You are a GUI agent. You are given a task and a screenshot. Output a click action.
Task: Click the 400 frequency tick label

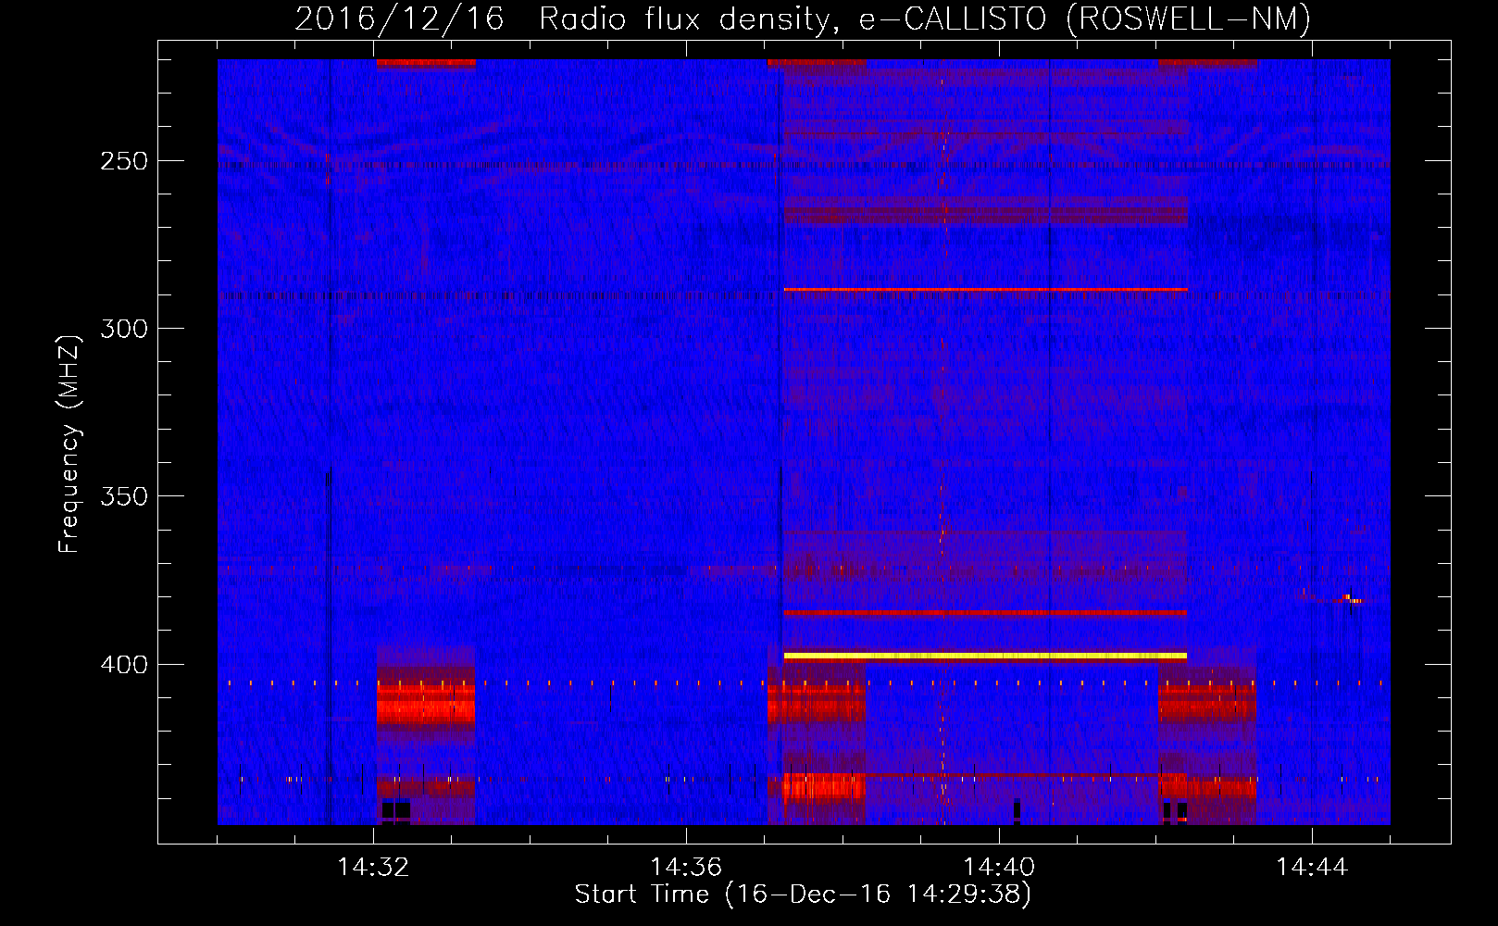[124, 665]
